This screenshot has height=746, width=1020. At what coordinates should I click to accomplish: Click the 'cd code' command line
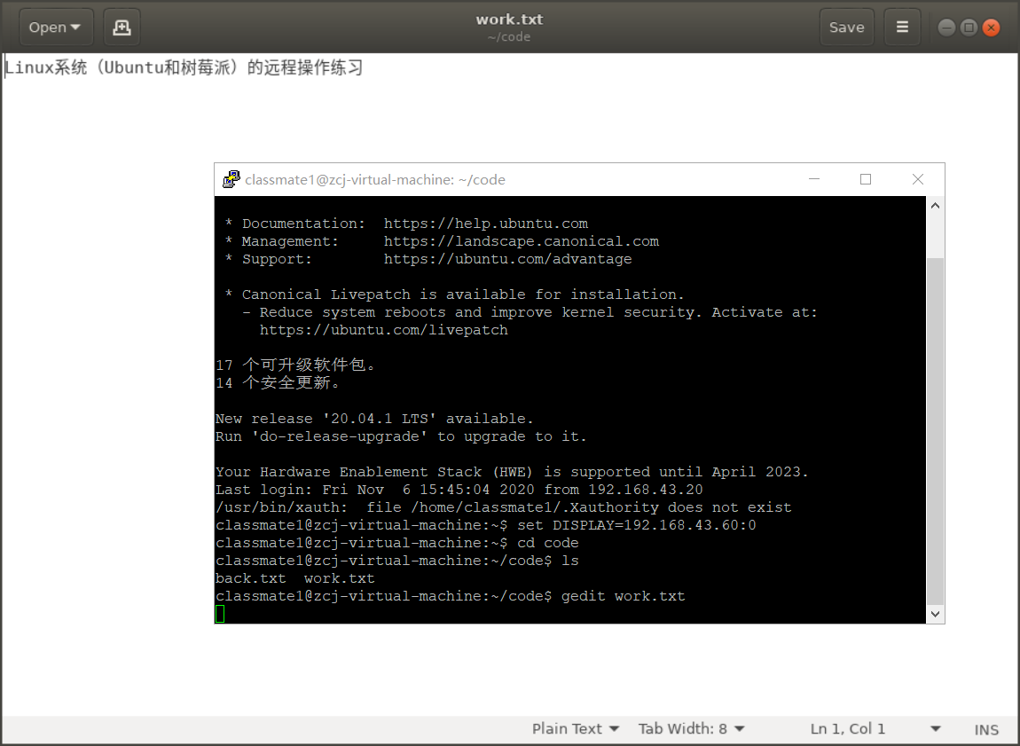[x=397, y=543]
